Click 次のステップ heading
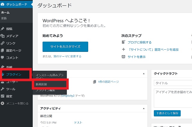Screen dimensions: 192x127 pyautogui.click(x=131, y=36)
